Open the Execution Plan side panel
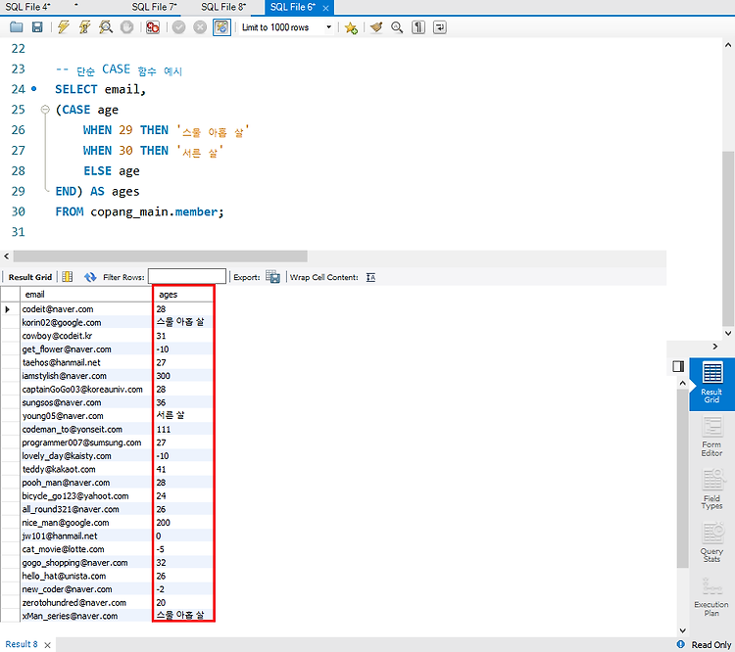735x652 pixels. (711, 597)
